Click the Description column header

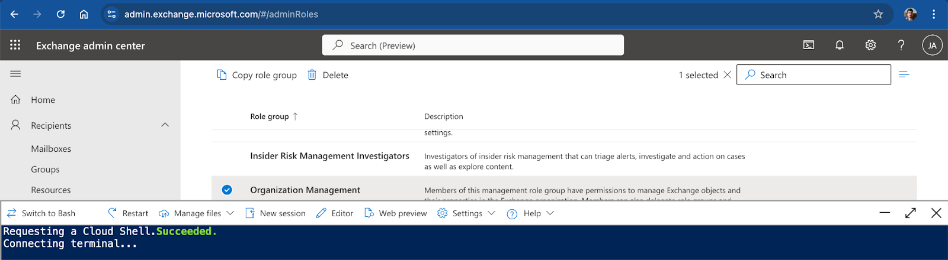point(444,116)
